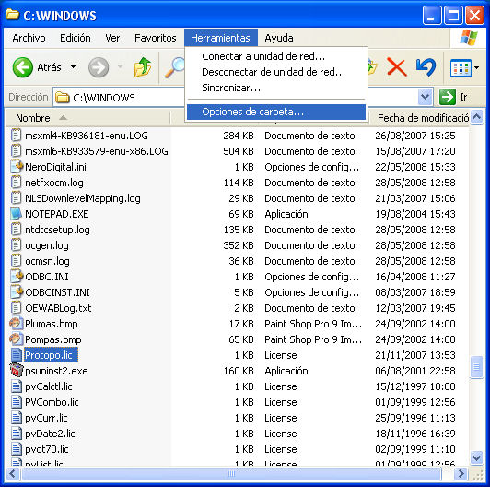The image size is (490, 487).
Task: Click the pvCalctl.lic file icon
Action: coord(17,386)
